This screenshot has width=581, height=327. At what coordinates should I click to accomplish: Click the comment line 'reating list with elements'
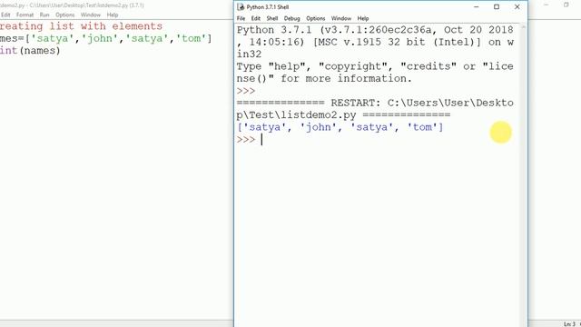(x=81, y=26)
